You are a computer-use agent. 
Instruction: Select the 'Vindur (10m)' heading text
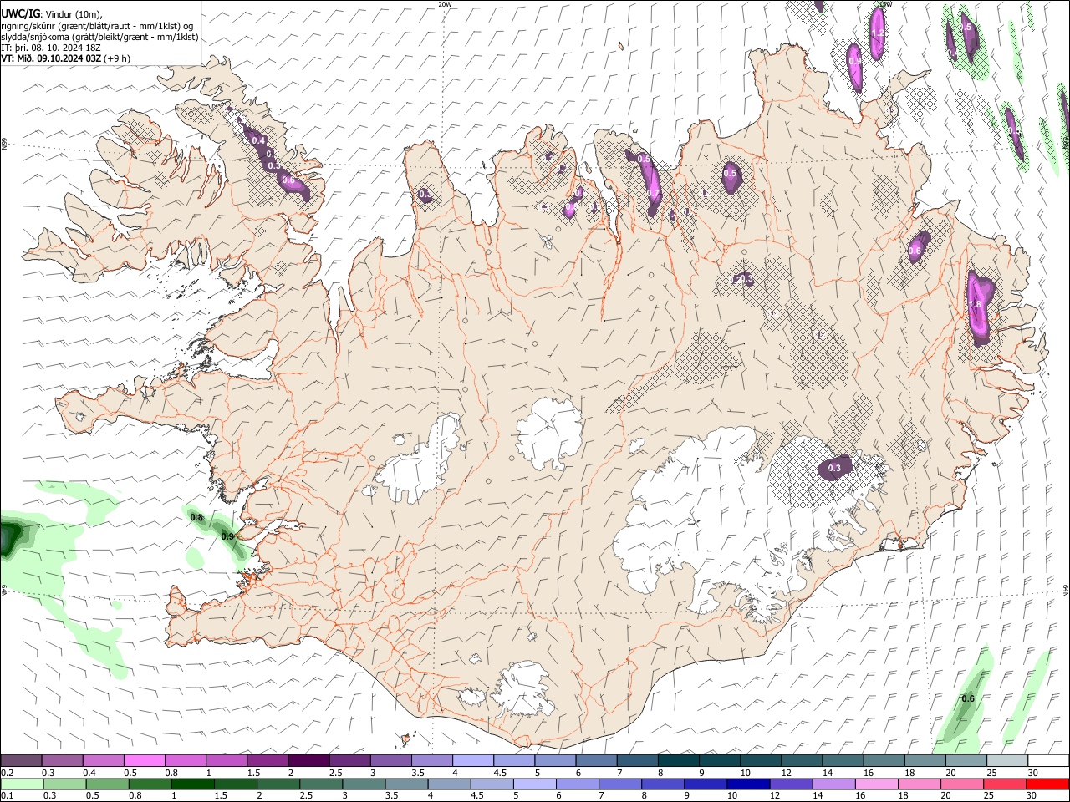73,13
